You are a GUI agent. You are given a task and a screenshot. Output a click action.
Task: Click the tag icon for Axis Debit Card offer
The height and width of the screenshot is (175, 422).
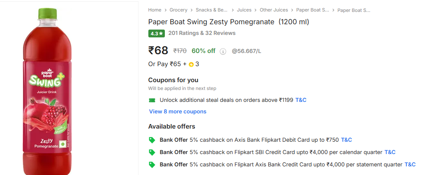[152, 140]
